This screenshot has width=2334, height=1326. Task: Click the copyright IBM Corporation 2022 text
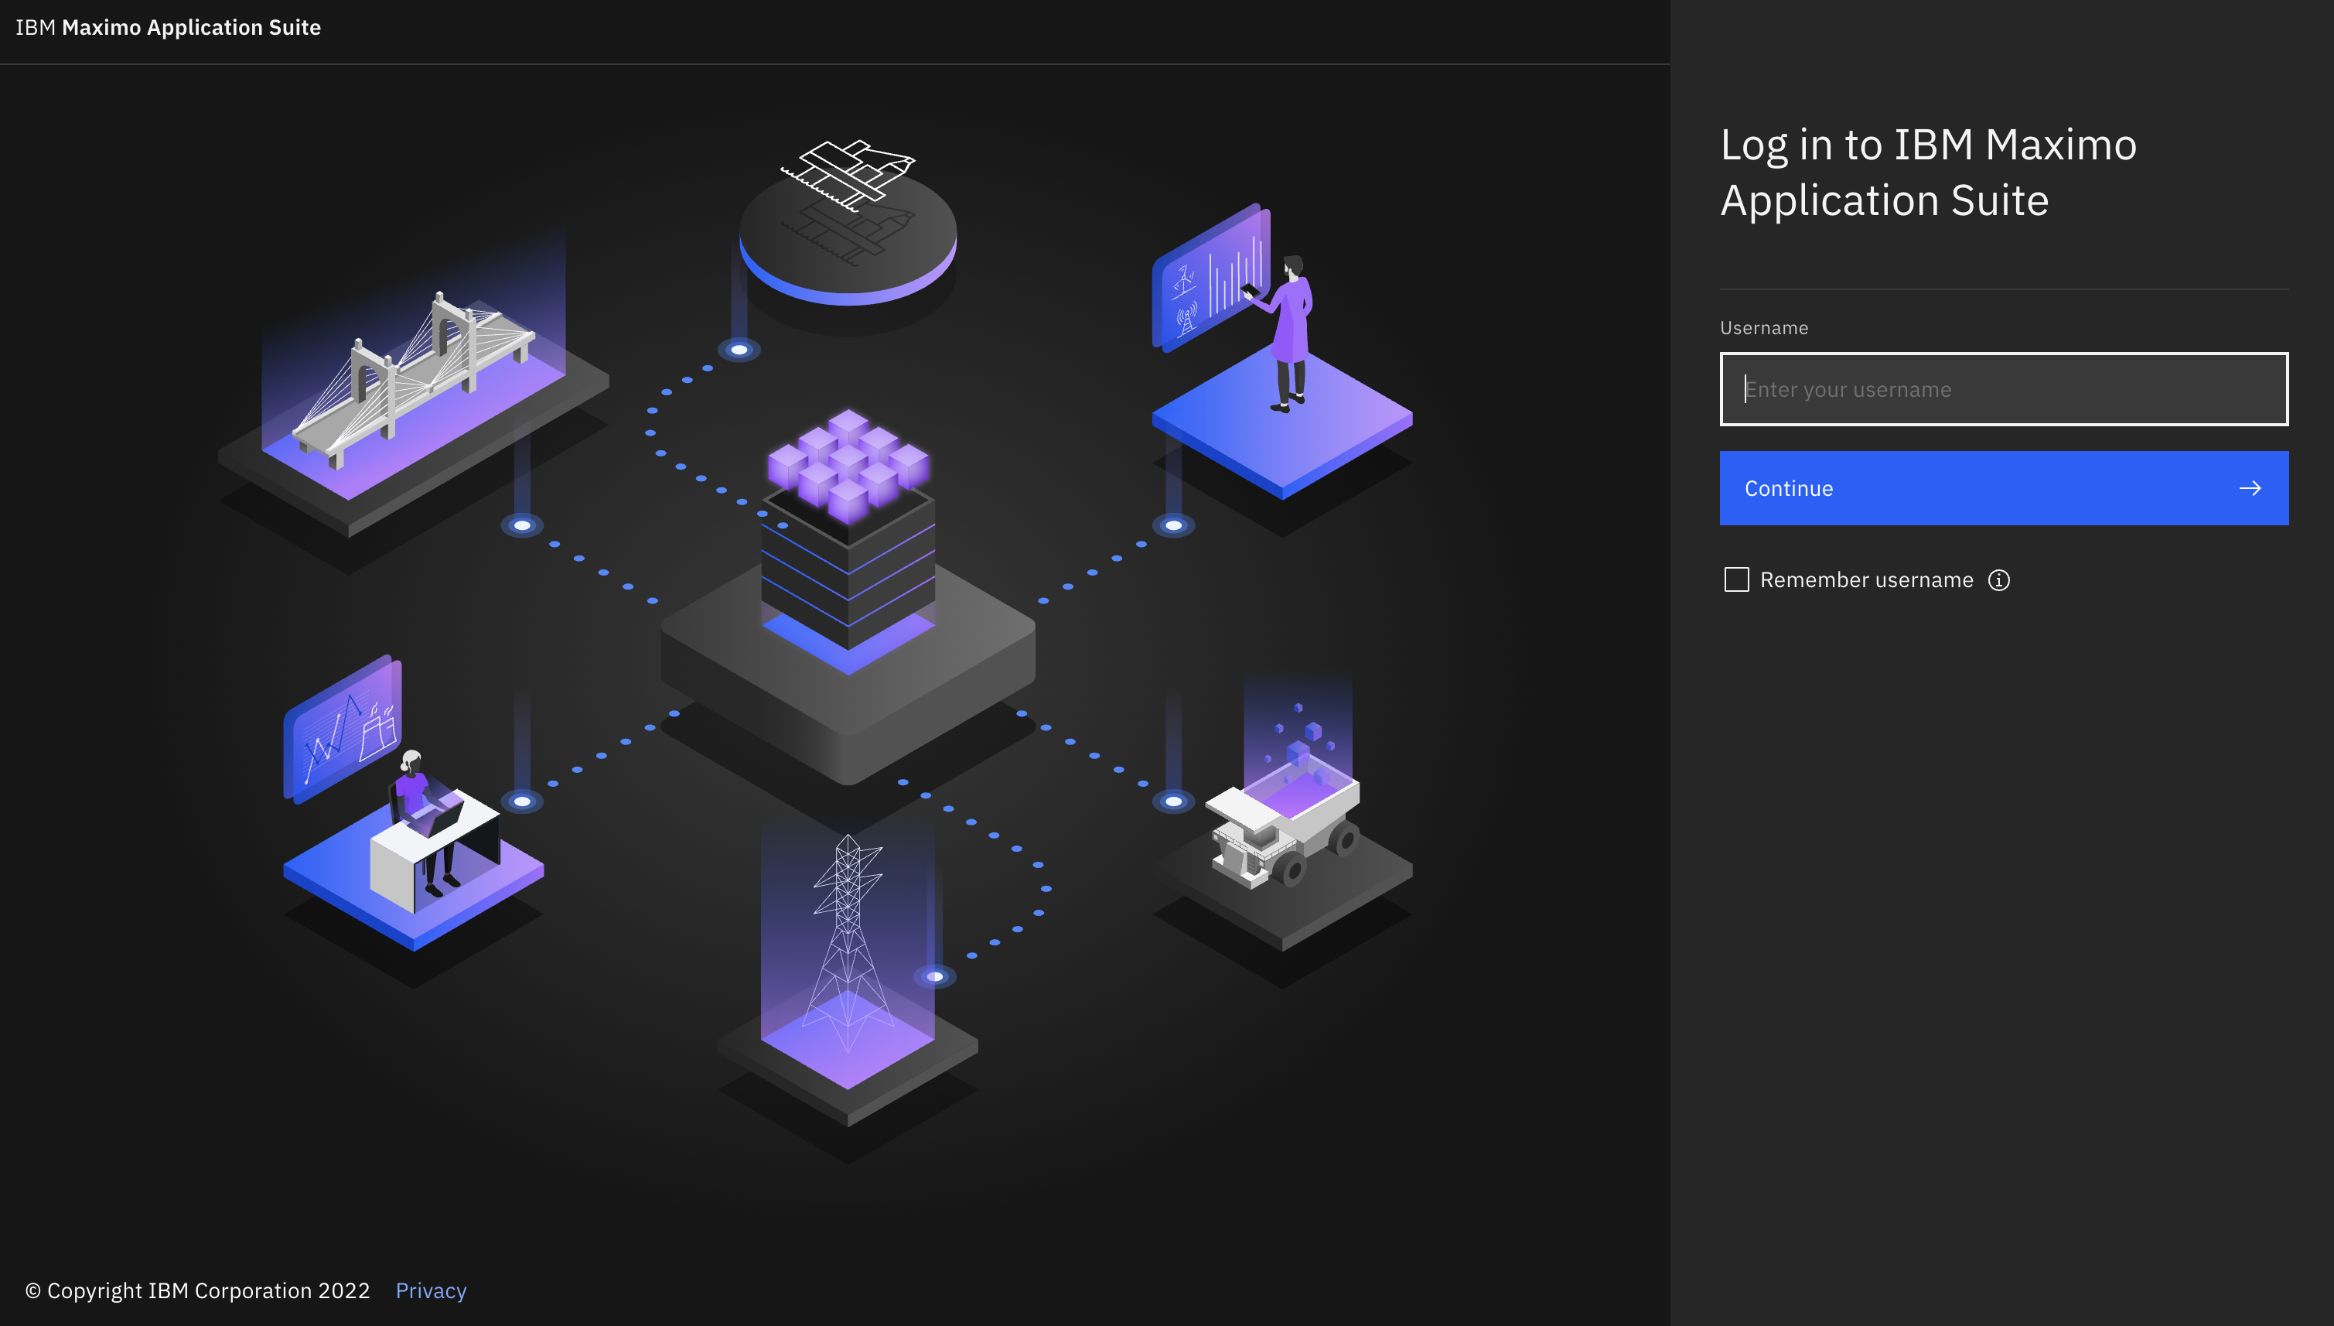click(197, 1290)
